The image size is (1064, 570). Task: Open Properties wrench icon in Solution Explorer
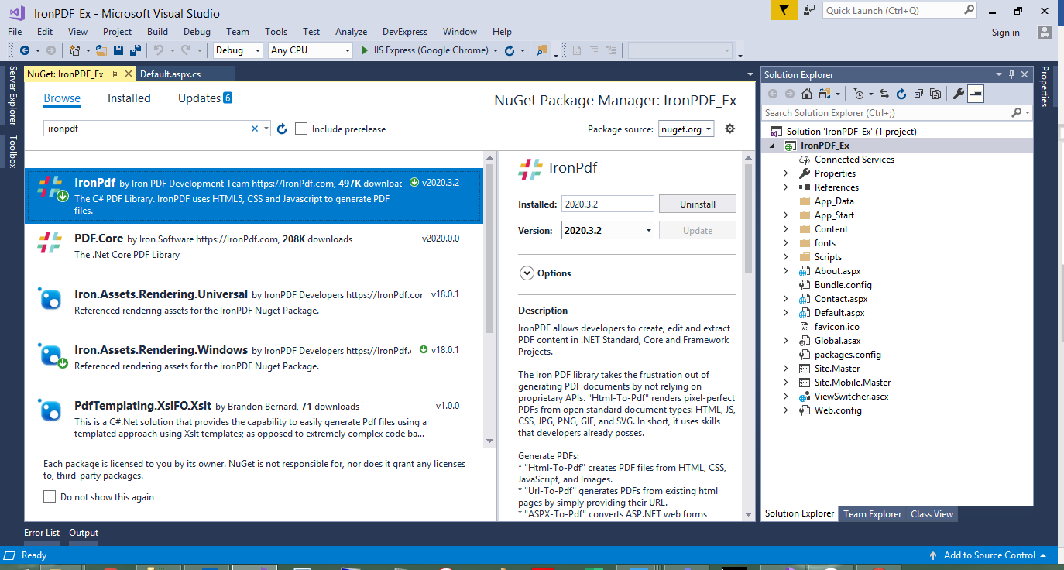[x=959, y=94]
